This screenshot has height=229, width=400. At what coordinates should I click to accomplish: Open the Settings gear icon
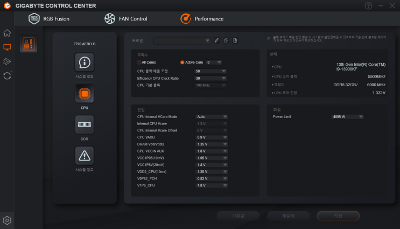coord(7,220)
